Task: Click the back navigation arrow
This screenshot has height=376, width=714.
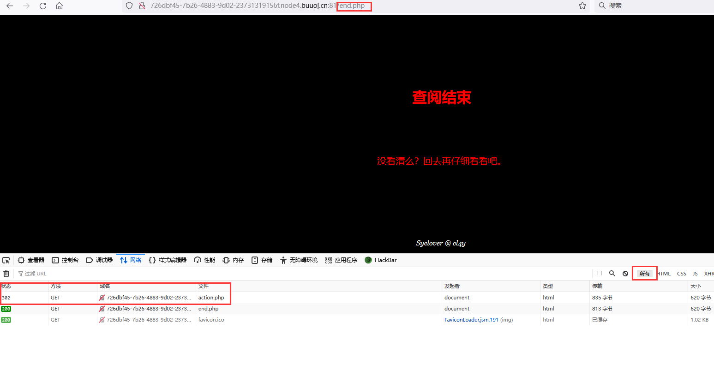Action: (9, 6)
